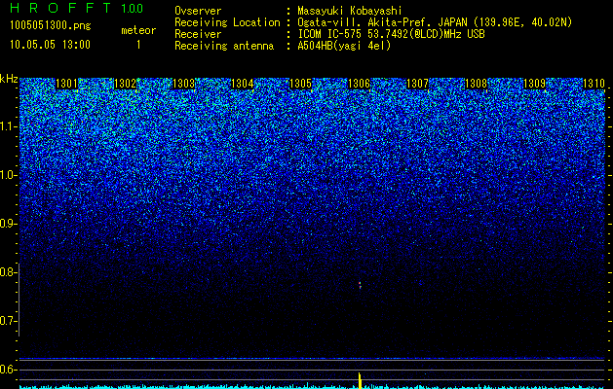The image size is (613, 389).
Task: Click the 0.7 kHz axis label
Action: 9,321
